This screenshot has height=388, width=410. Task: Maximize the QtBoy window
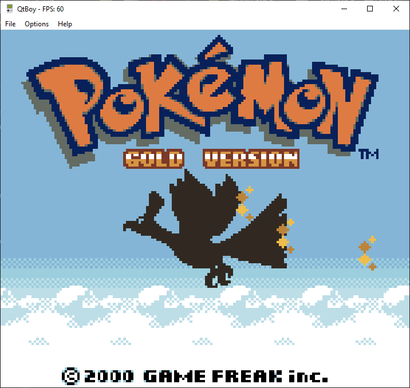point(370,9)
